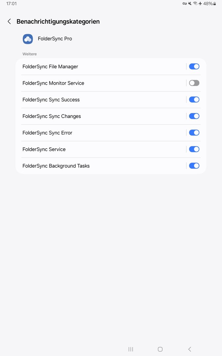
Task: Open recent apps via navigation bar
Action: (x=131, y=349)
